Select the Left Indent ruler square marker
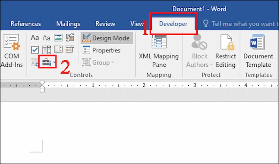279x164 pixels. pyautogui.click(x=42, y=90)
